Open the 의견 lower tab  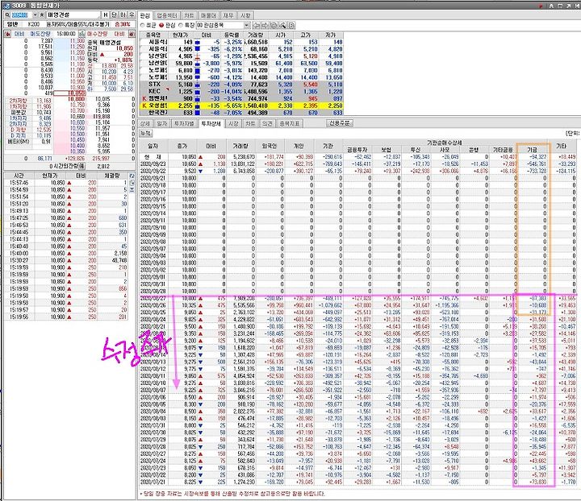point(267,123)
